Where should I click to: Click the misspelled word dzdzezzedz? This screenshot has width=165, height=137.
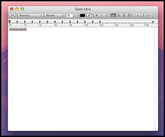(x=18, y=29)
